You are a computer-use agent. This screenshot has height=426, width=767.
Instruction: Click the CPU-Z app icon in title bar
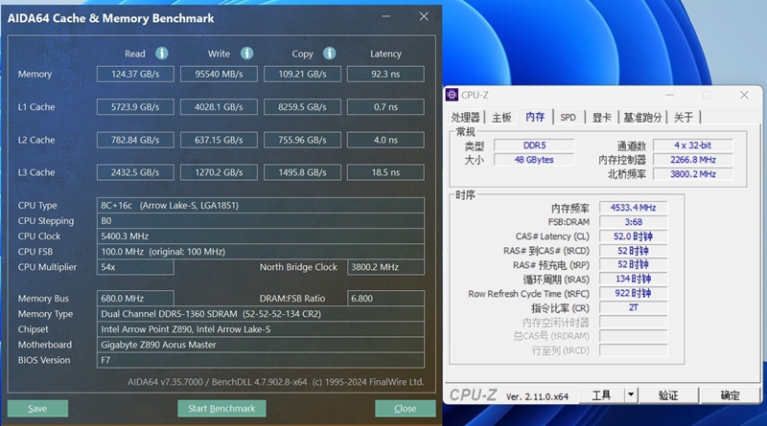[x=452, y=95]
